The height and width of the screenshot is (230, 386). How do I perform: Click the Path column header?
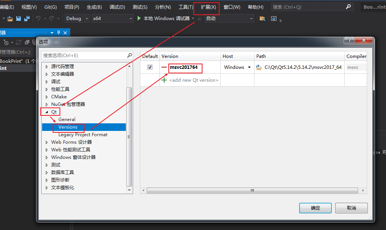click(299, 56)
